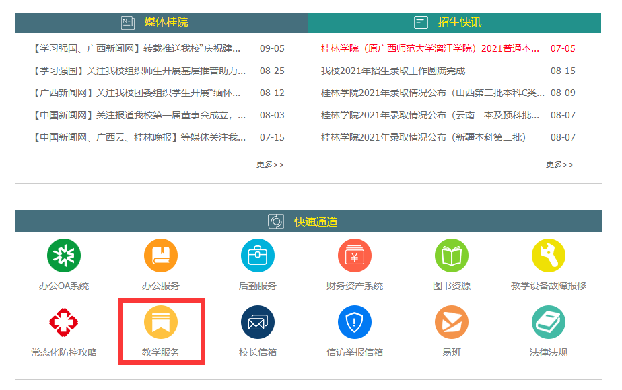
Task: Select 信访举报信箱 shield icon
Action: click(355, 323)
